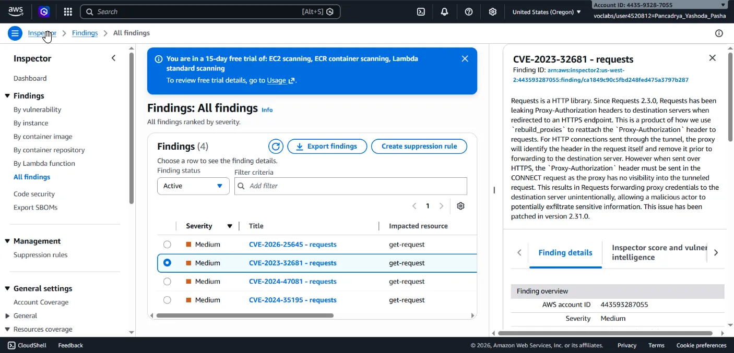Collapse the Management section in sidebar
Viewport: 734px width, 353px height.
[7, 241]
